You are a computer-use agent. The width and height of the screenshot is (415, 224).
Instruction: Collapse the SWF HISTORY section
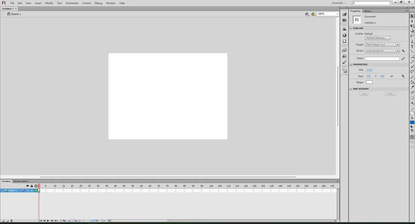click(351, 89)
